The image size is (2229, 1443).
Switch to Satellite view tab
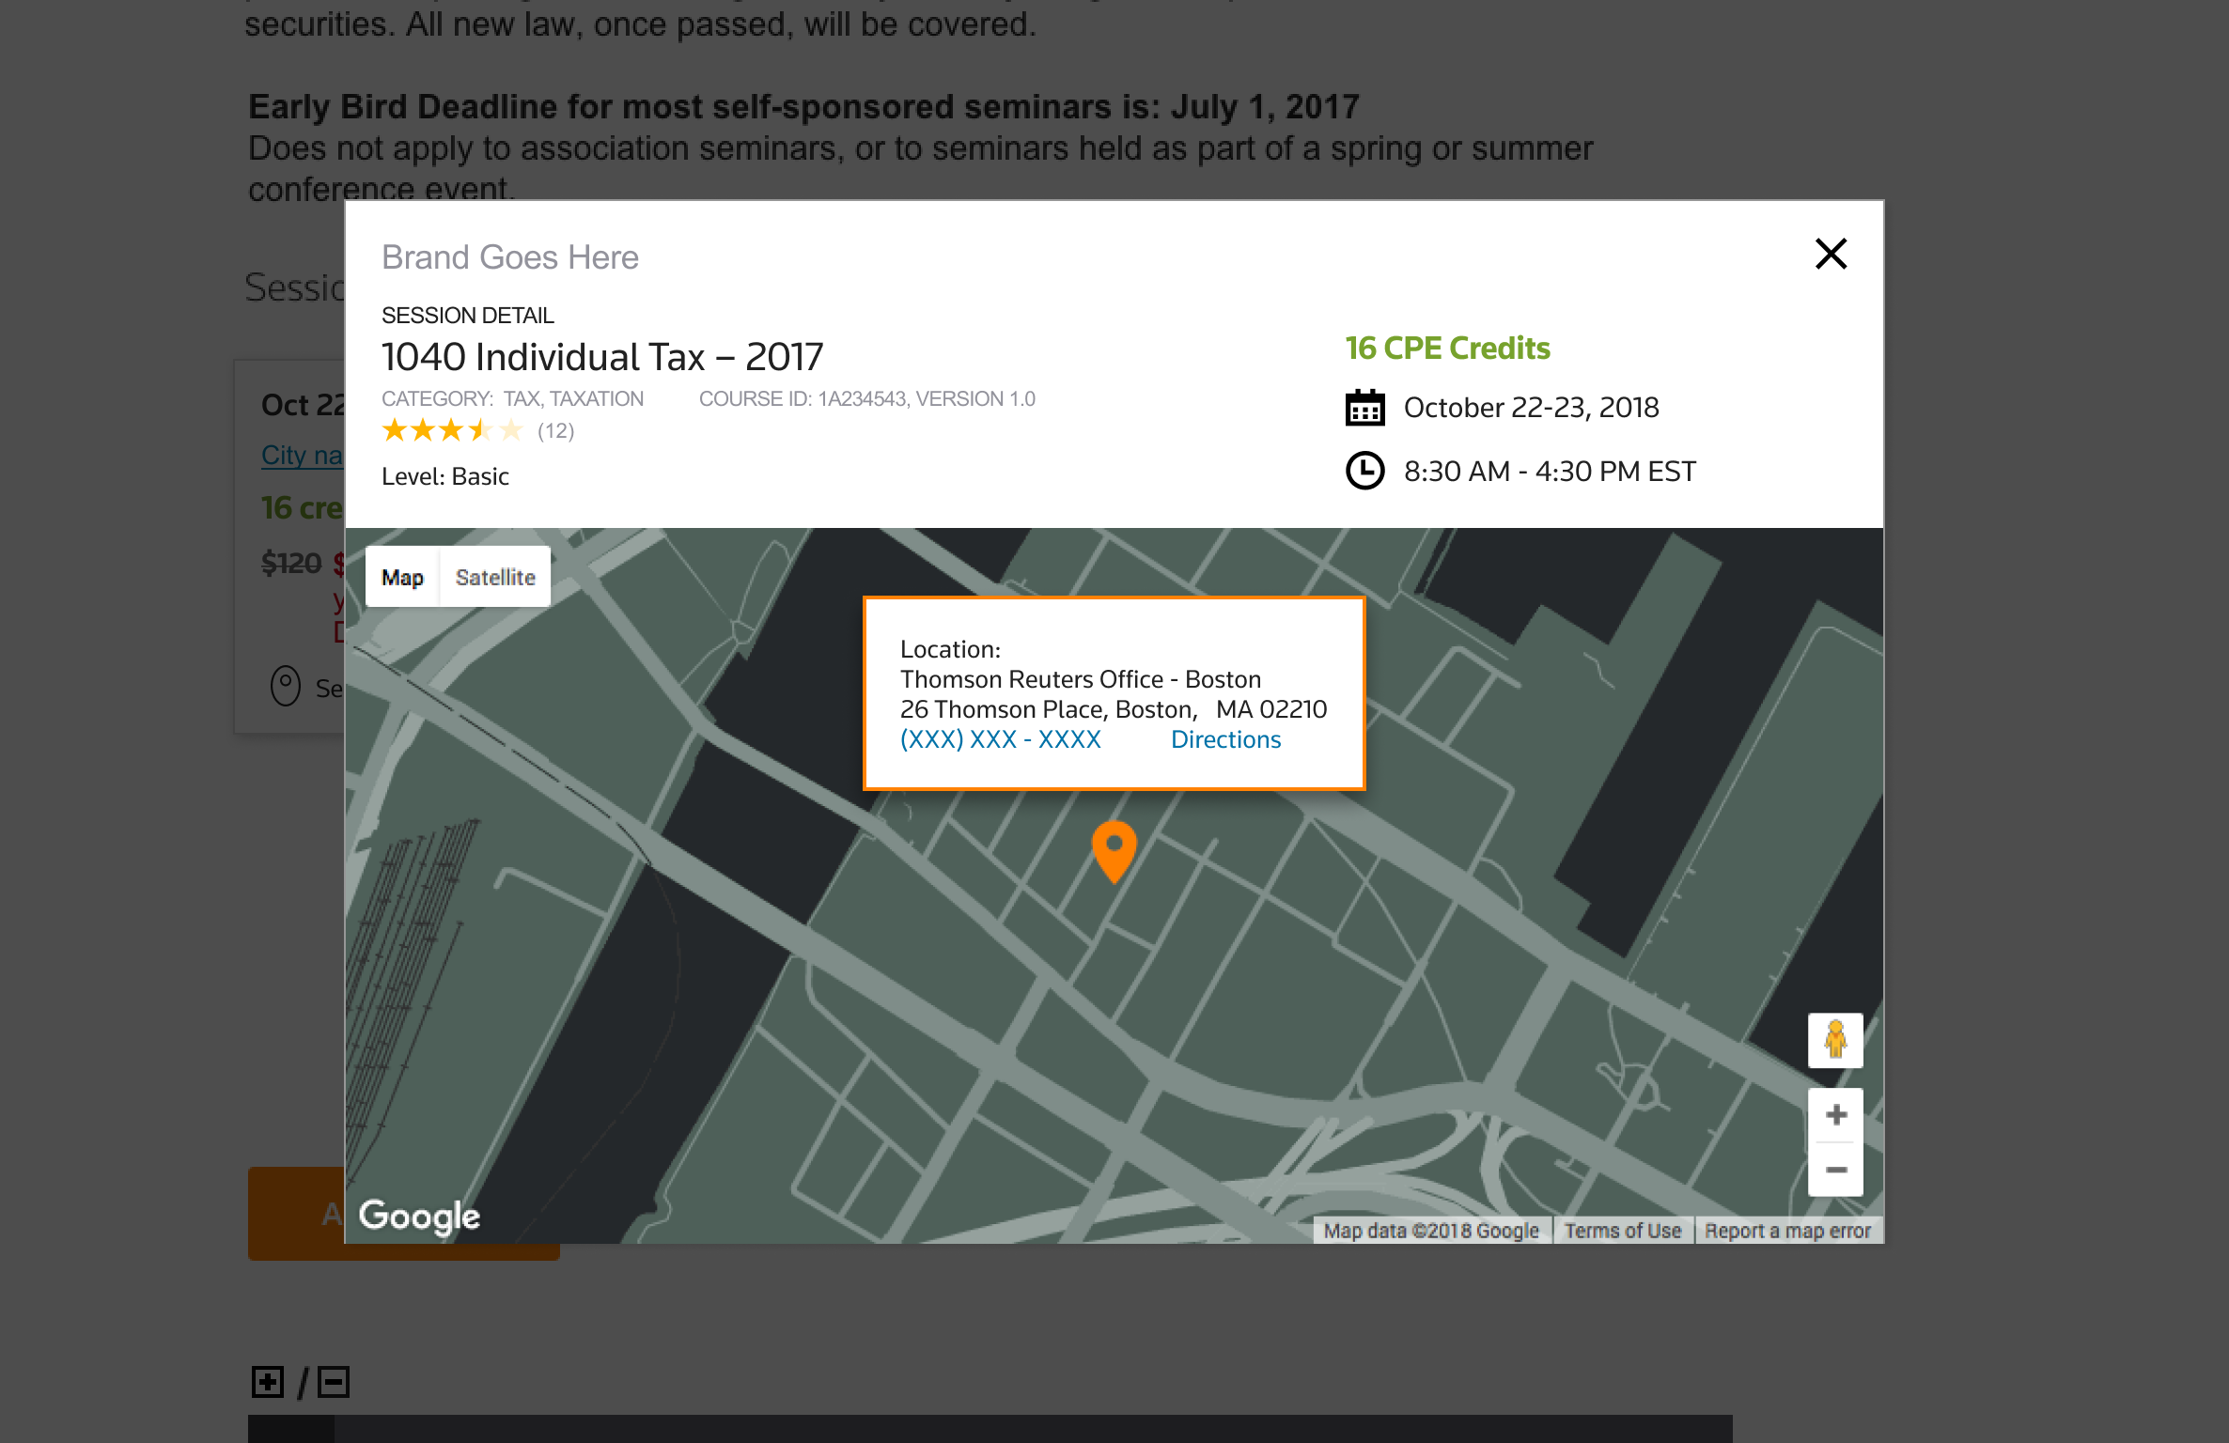coord(495,577)
